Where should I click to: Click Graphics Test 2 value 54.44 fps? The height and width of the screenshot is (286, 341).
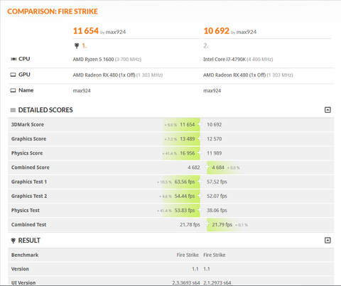click(x=185, y=196)
